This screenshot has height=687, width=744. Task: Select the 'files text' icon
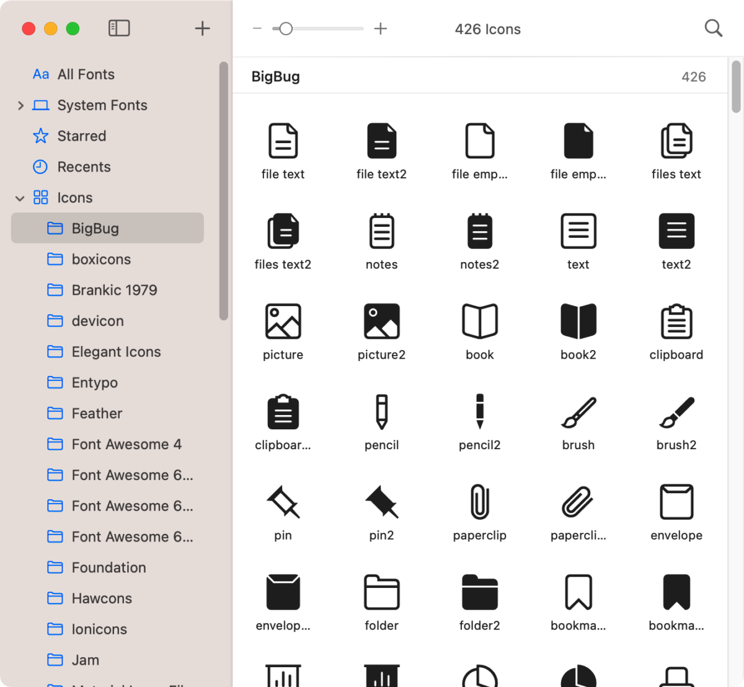click(676, 141)
